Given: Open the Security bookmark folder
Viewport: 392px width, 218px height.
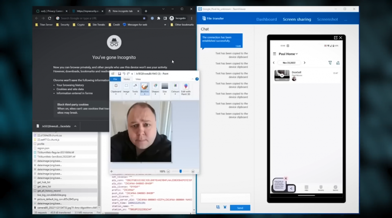Looking at the screenshot, I should coord(63,25).
